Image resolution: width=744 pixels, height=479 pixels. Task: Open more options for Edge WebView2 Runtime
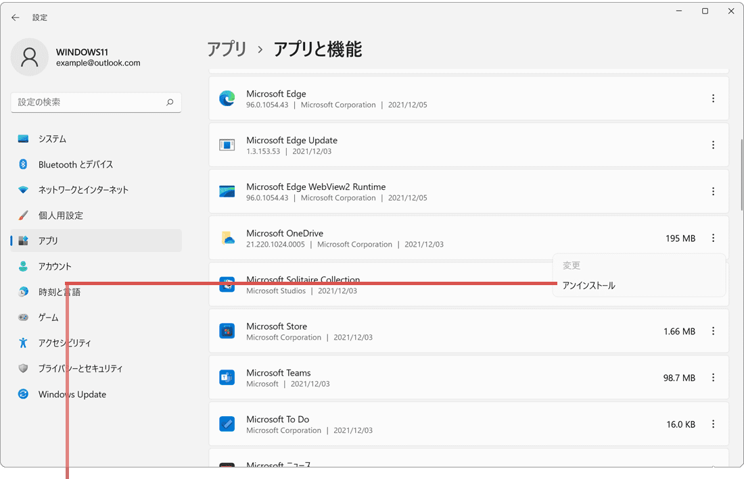coord(713,191)
